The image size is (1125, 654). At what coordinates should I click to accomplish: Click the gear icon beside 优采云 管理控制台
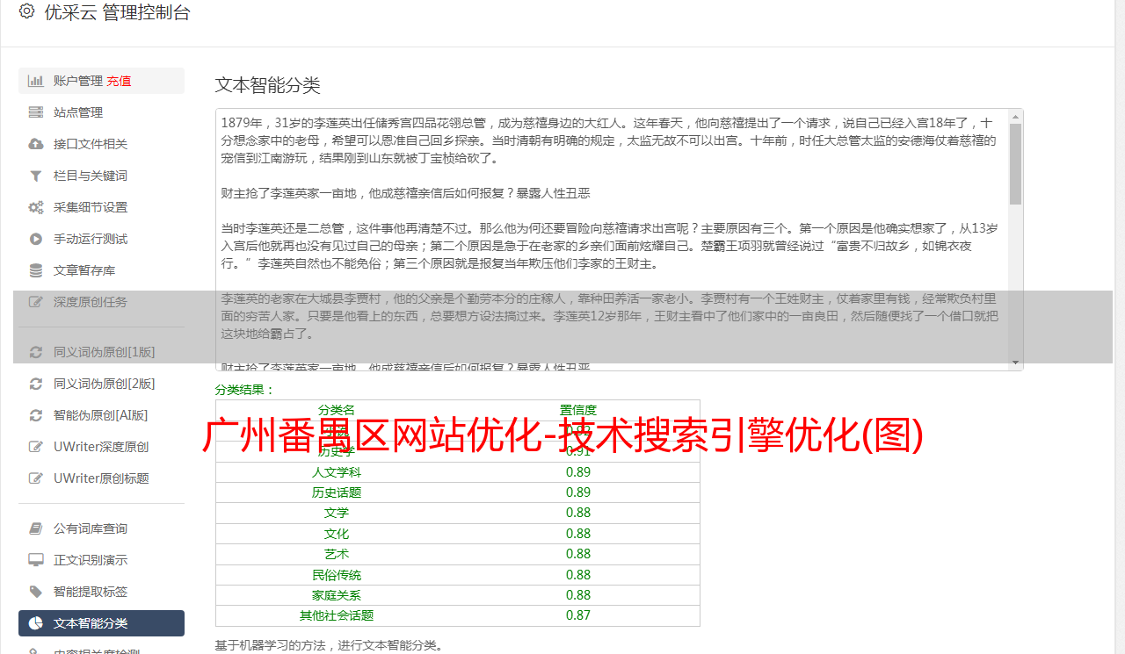(26, 11)
